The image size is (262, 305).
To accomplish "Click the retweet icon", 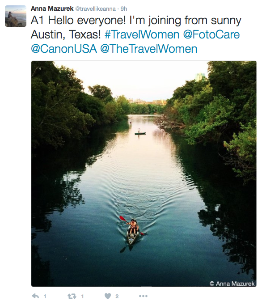I will coord(72,296).
